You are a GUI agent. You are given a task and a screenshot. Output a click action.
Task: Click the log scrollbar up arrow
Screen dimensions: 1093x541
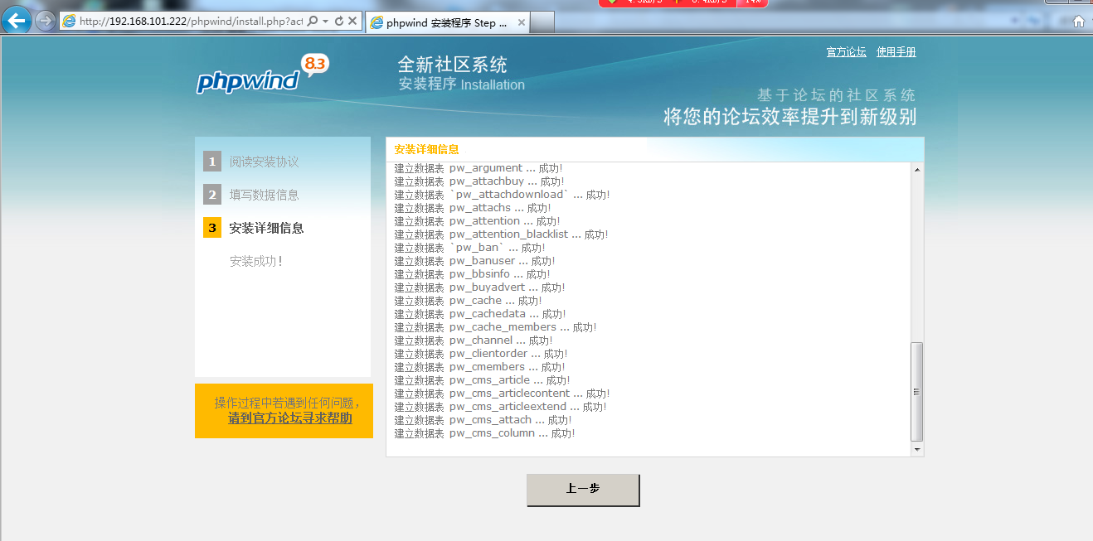[x=916, y=170]
